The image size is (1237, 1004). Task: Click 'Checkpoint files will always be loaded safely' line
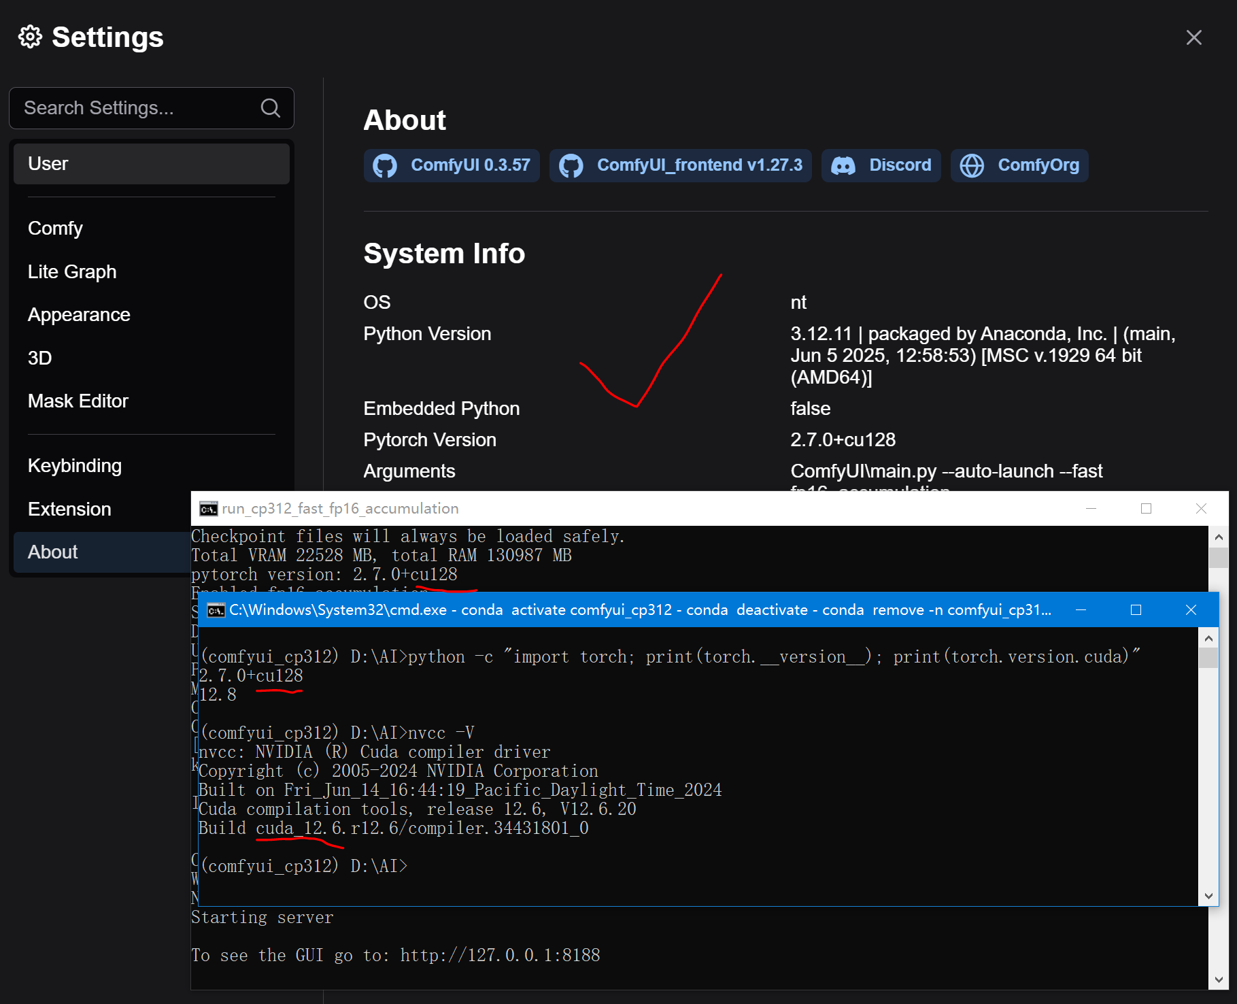coord(408,537)
